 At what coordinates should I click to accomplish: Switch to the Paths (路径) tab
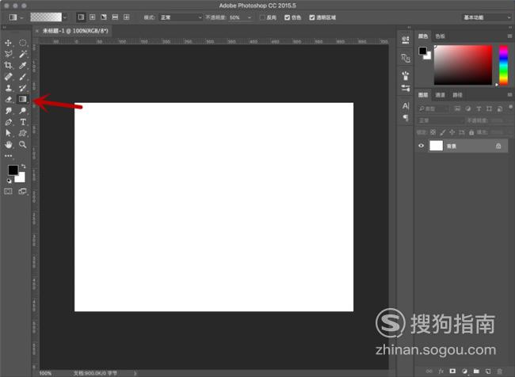pos(457,95)
